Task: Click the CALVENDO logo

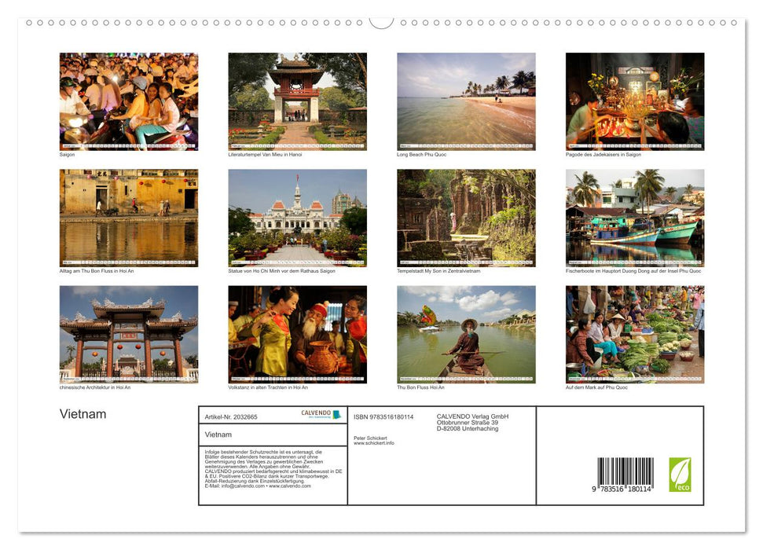Action: [x=321, y=415]
